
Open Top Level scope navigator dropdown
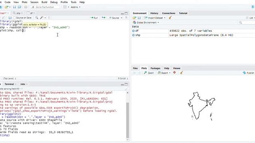10,79
